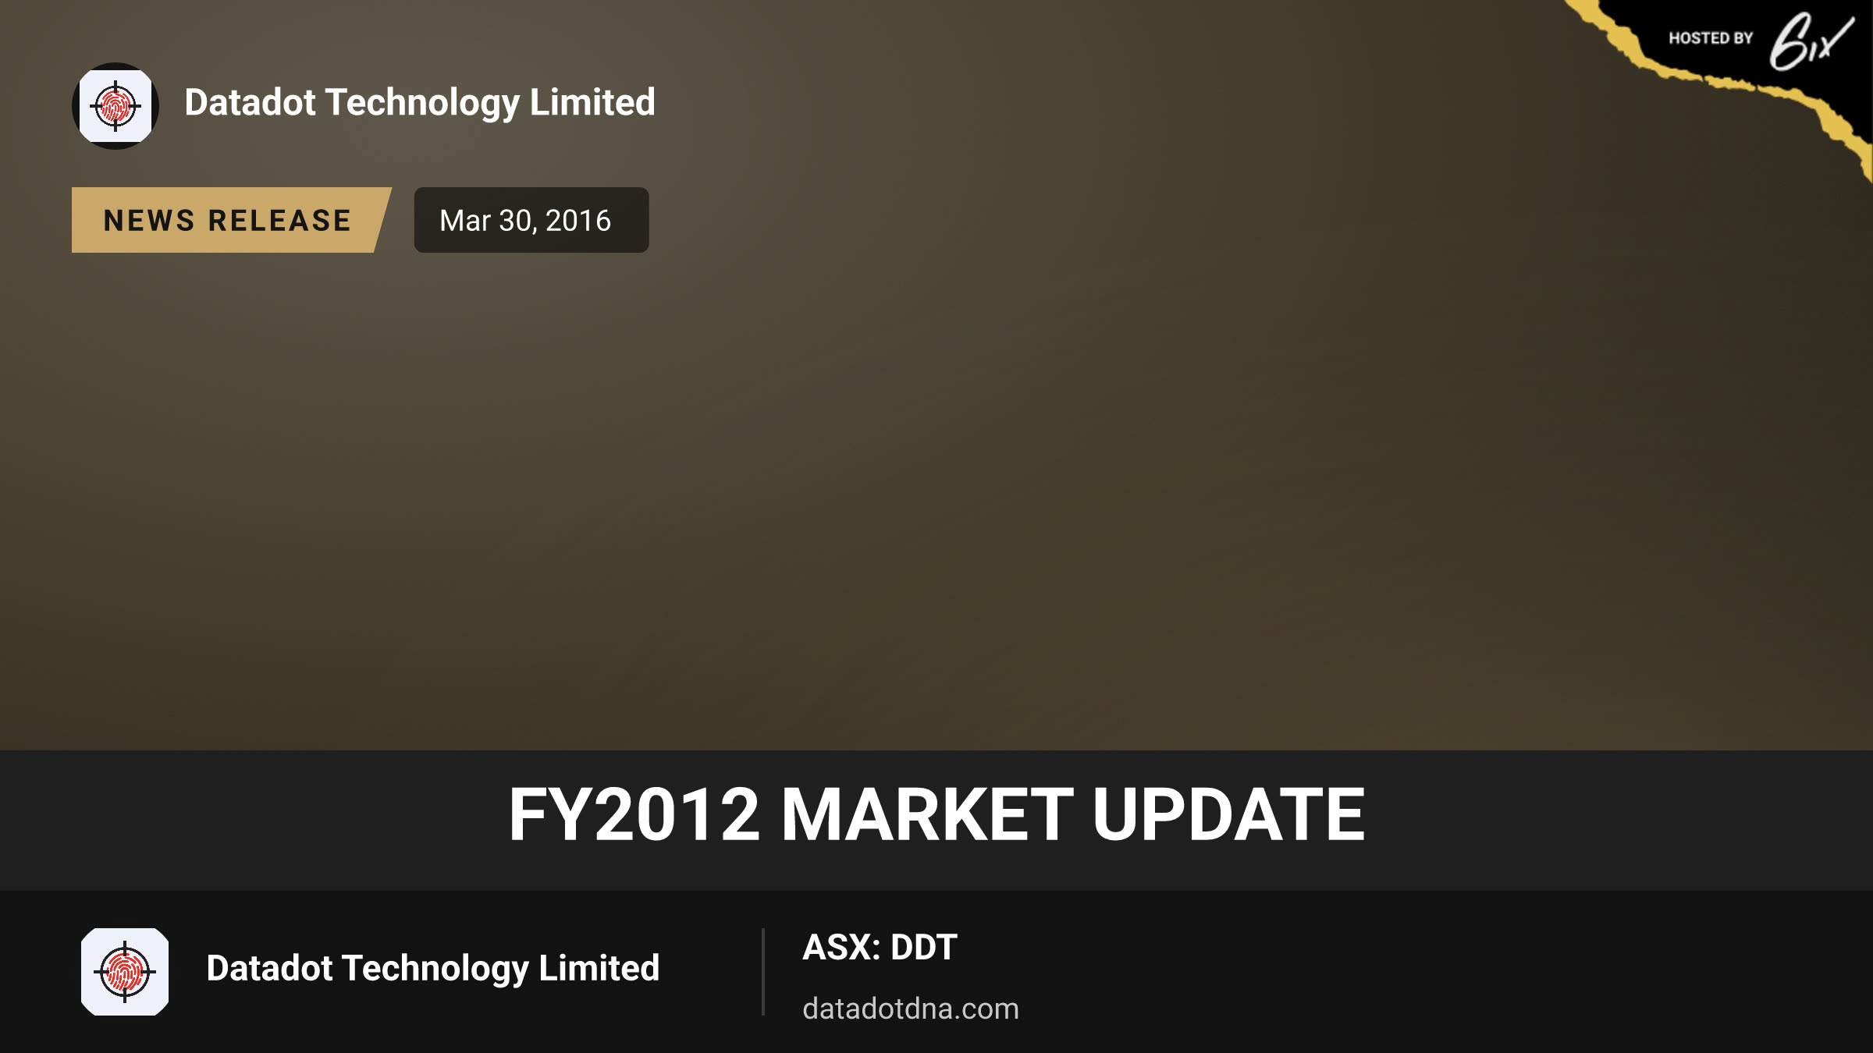Click the header Datadot Technology Limited name
This screenshot has height=1053, width=1873.
coord(420,103)
